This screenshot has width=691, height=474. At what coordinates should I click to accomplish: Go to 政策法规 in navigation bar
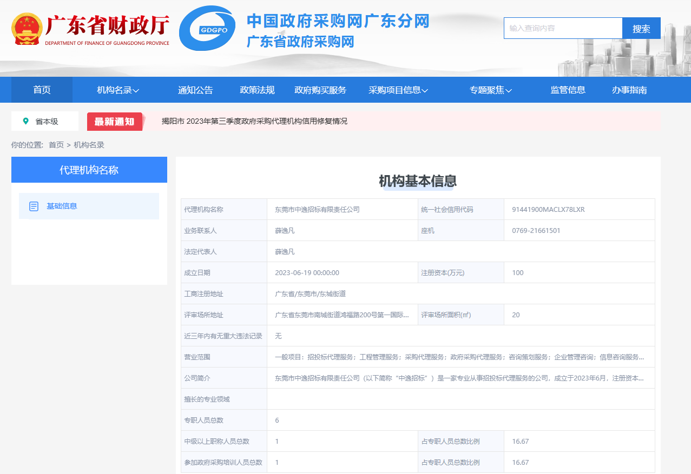(x=257, y=90)
